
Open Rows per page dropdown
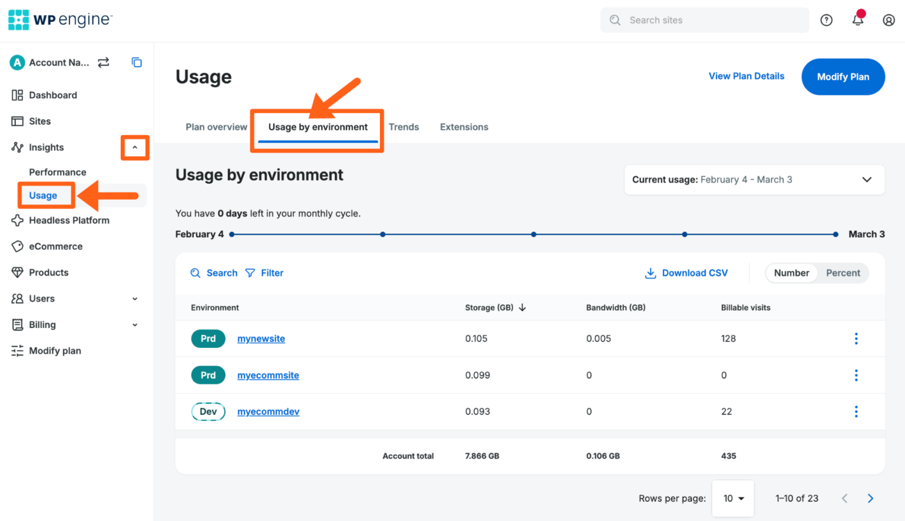733,499
